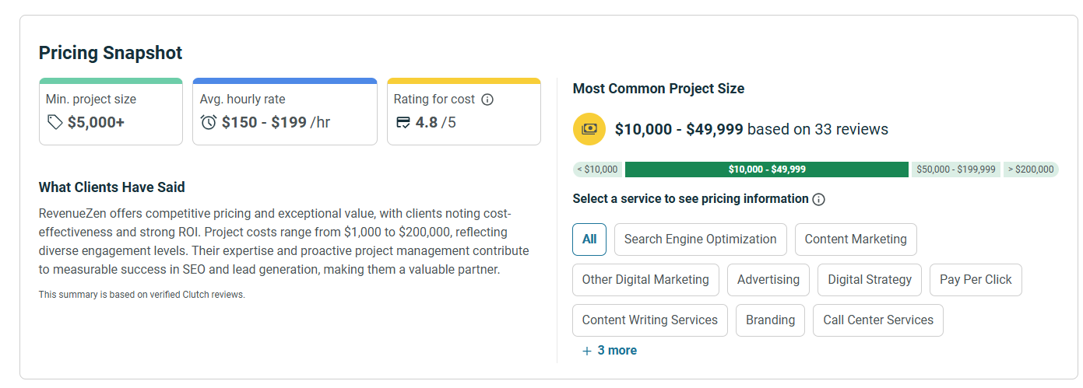
Task: Pick the Digital Strategy service
Action: coord(870,280)
